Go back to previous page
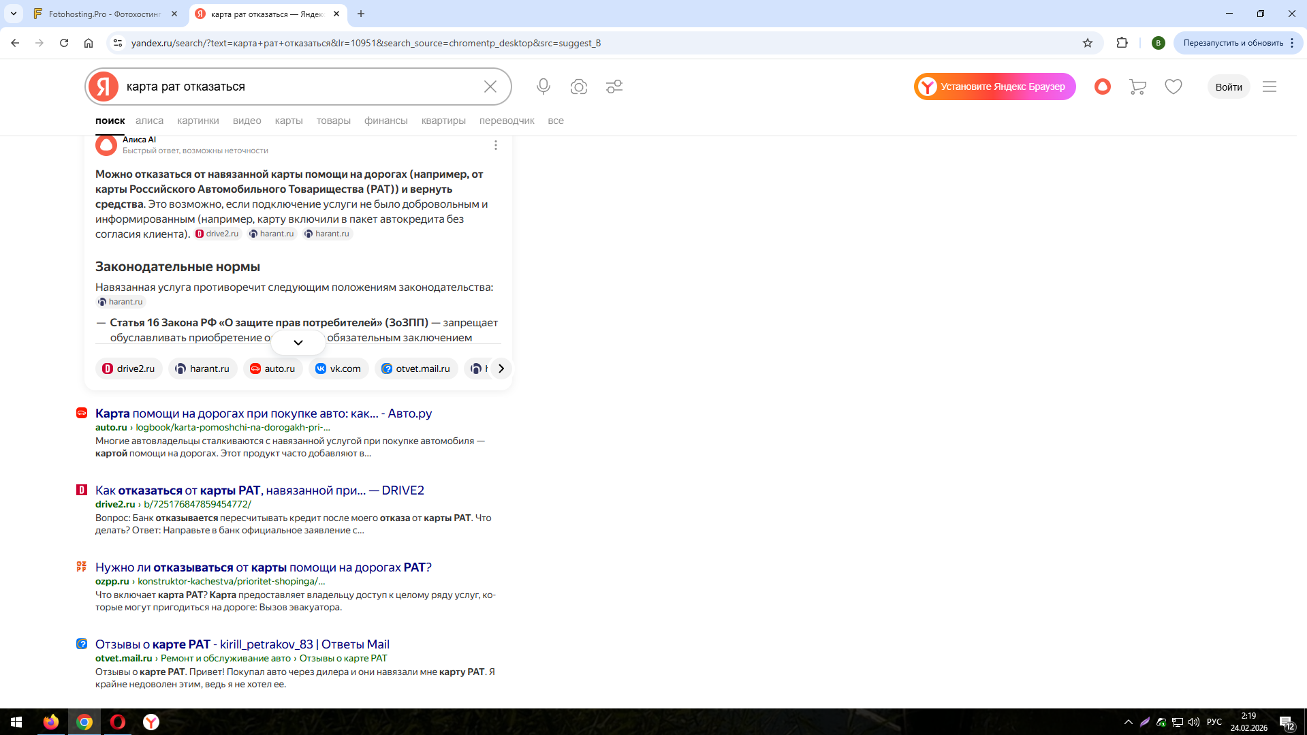The height and width of the screenshot is (735, 1307). coord(15,43)
